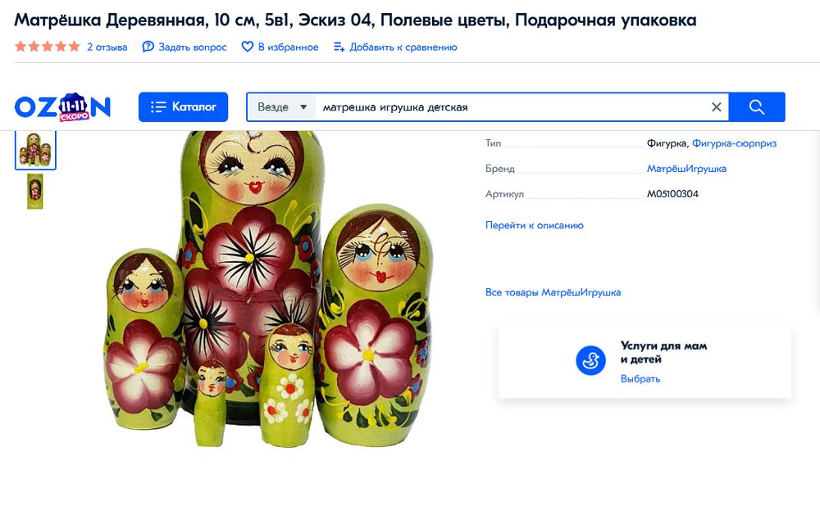The height and width of the screenshot is (510, 820).
Task: Open the МатрёшИгрушка brand link
Action: [687, 168]
